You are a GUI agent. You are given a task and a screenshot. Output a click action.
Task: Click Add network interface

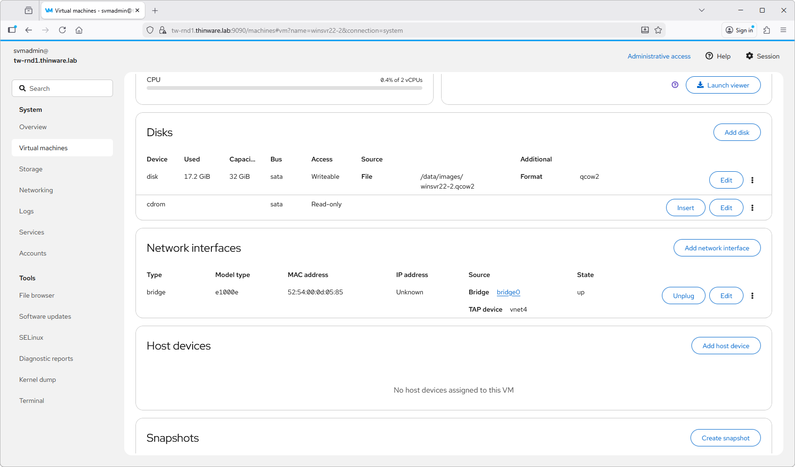pos(717,248)
